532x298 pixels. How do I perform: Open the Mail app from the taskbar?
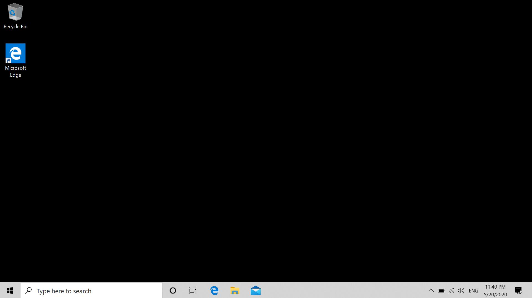[x=255, y=291]
